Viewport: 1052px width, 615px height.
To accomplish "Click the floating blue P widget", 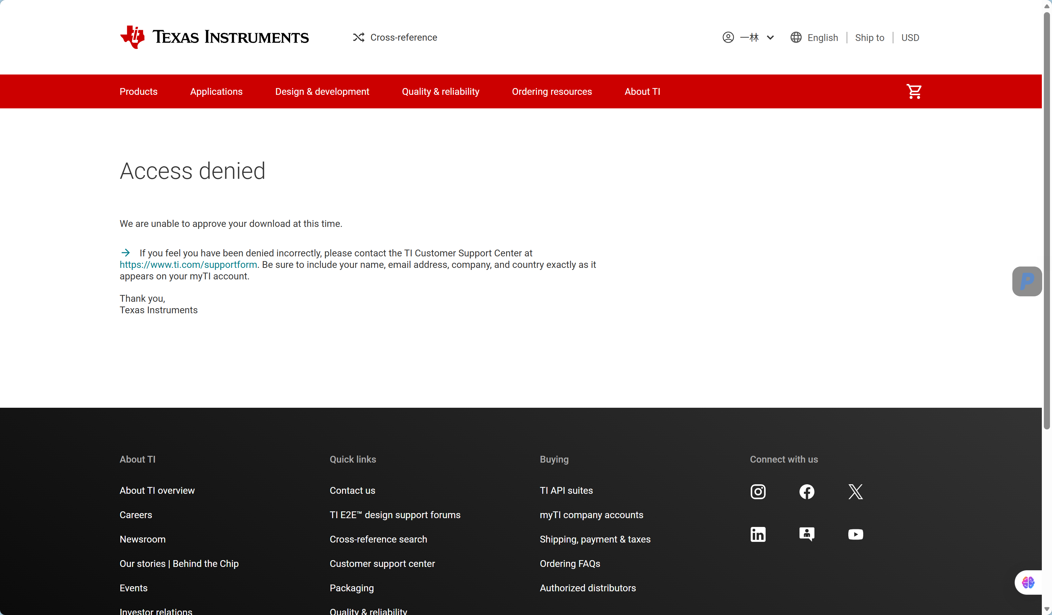I will (1027, 282).
